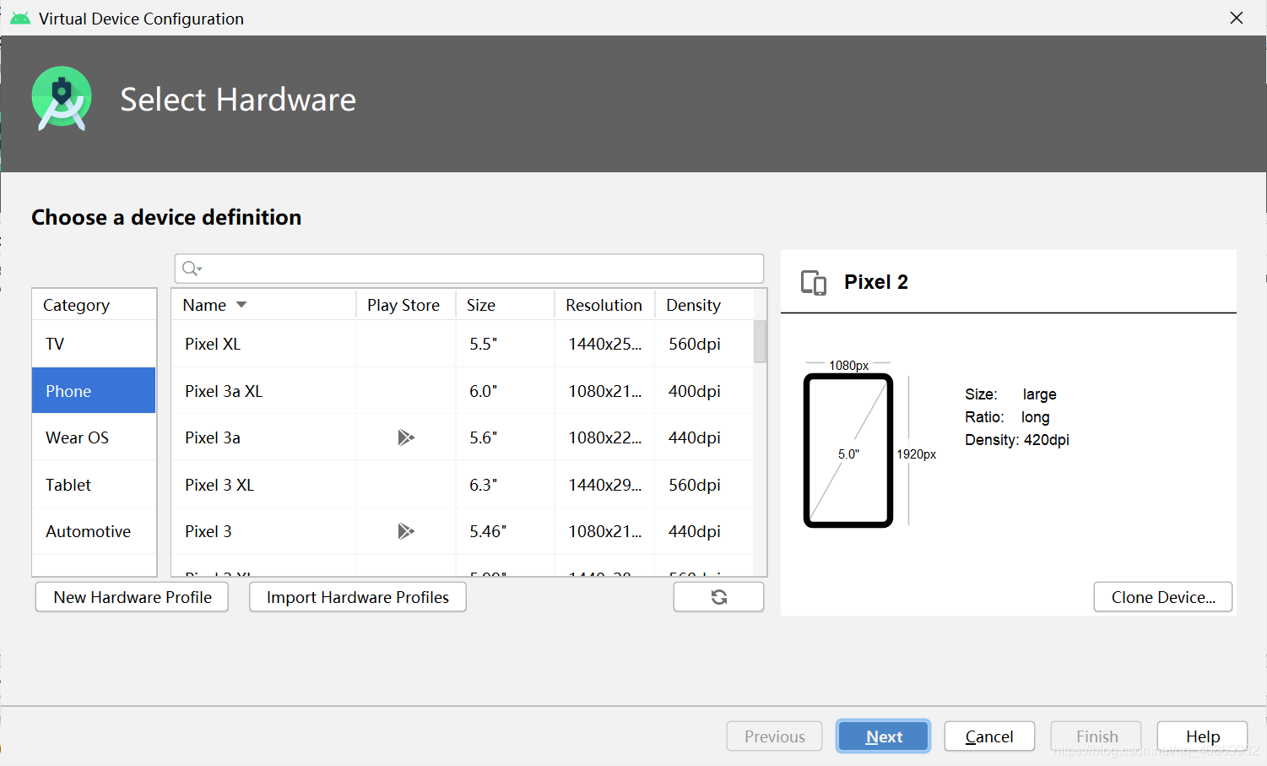The height and width of the screenshot is (766, 1267).
Task: Select the Pixel 3 device name
Action: [x=208, y=531]
